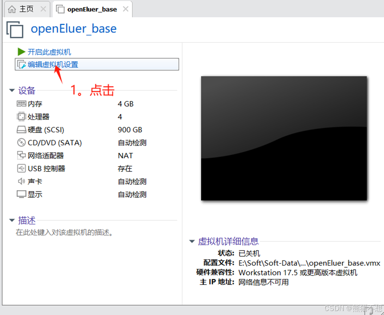Click the edit virtual machine settings wrench icon
The height and width of the screenshot is (315, 384).
point(21,64)
